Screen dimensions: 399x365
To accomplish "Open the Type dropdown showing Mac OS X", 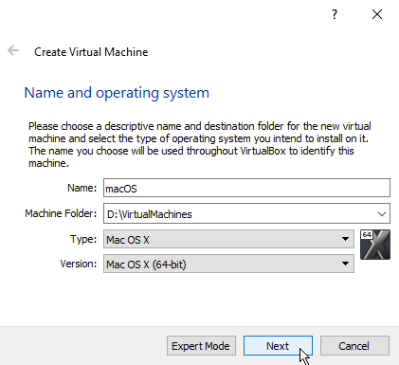I will click(228, 239).
